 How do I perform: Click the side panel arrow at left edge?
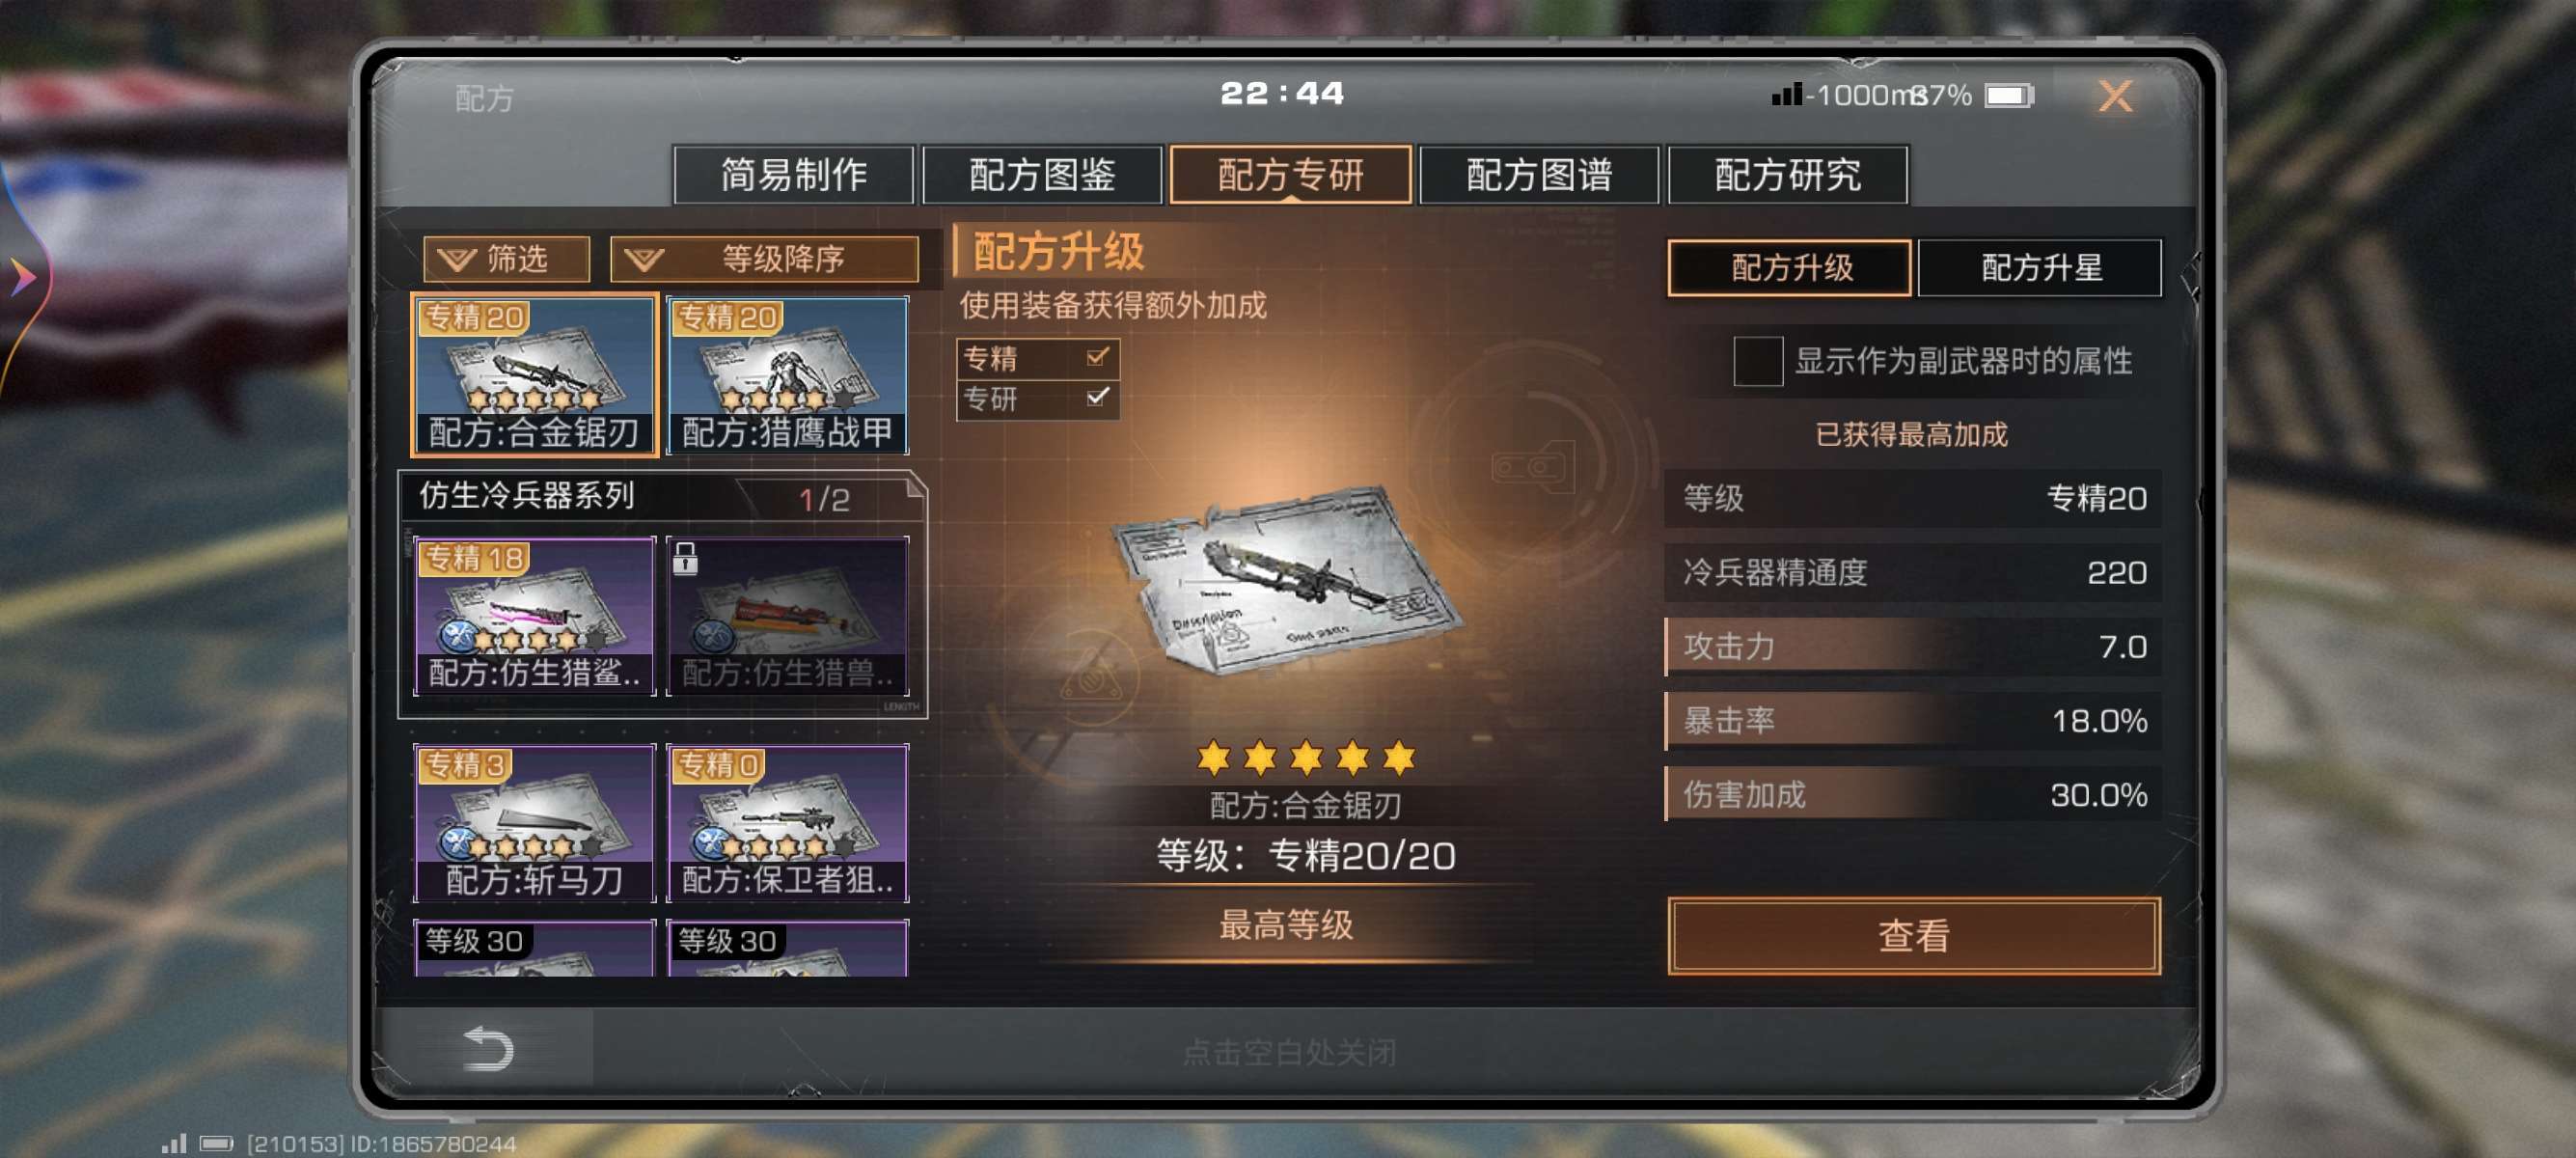(x=22, y=277)
